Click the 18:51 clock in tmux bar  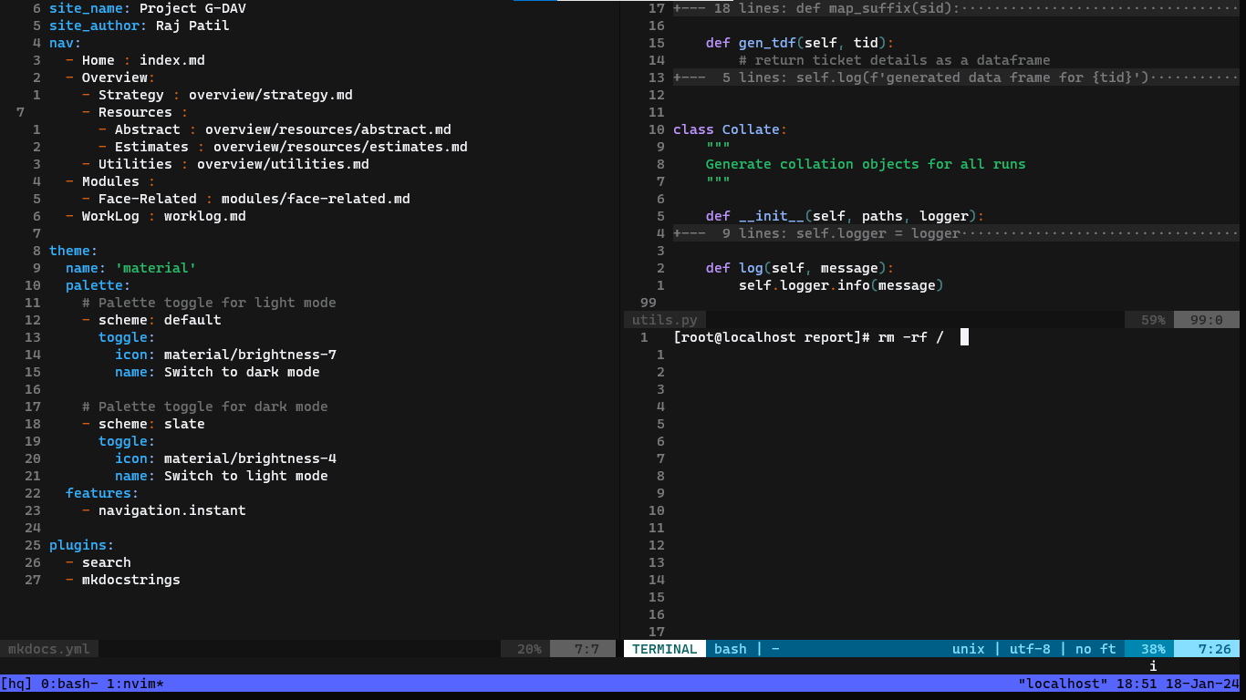coord(1137,684)
